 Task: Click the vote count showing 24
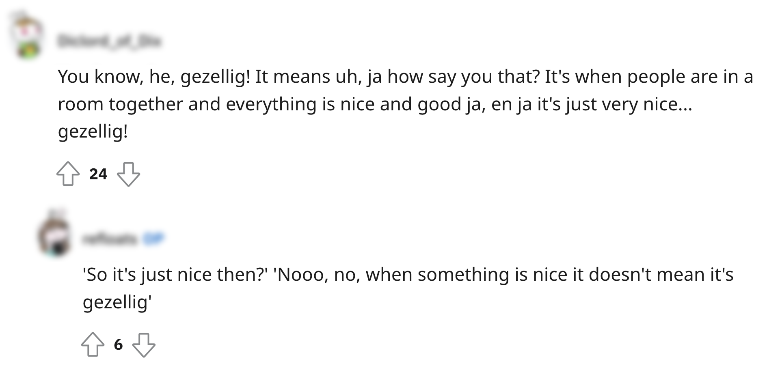pyautogui.click(x=98, y=174)
